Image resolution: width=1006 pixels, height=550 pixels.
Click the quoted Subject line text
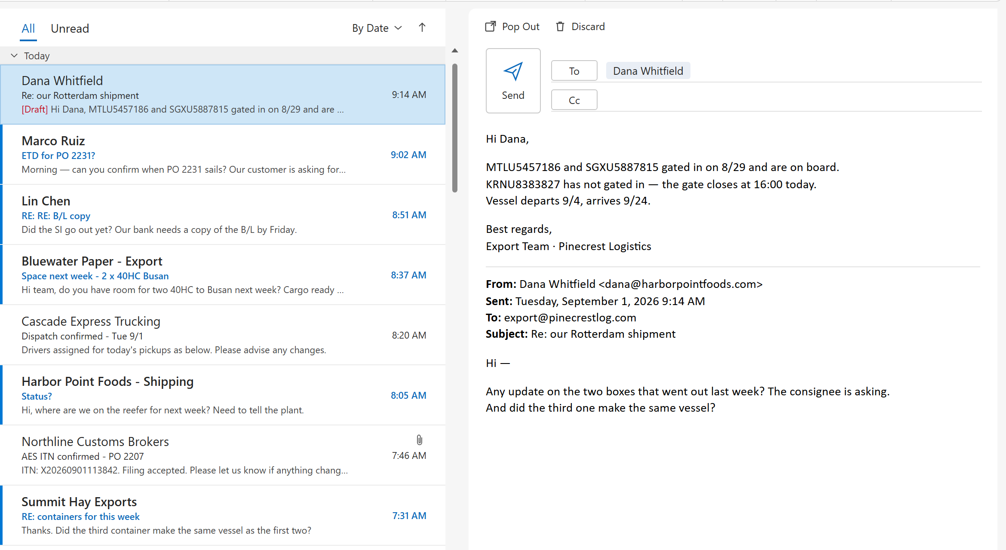pos(603,334)
